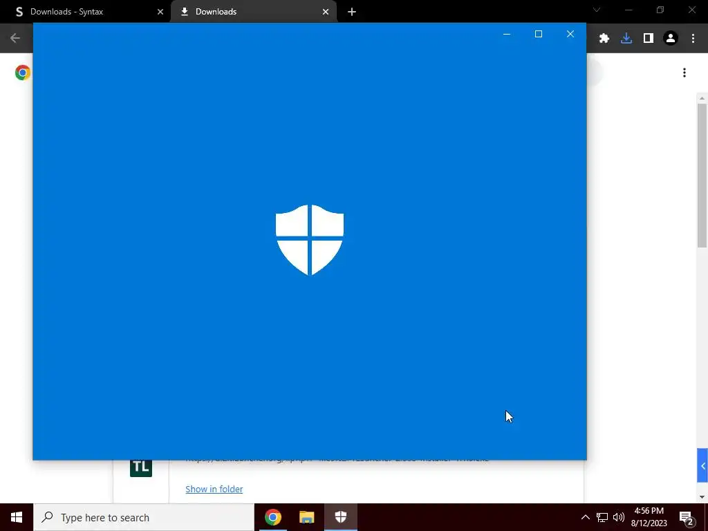Close the Downloads - Syntax tab

160,12
